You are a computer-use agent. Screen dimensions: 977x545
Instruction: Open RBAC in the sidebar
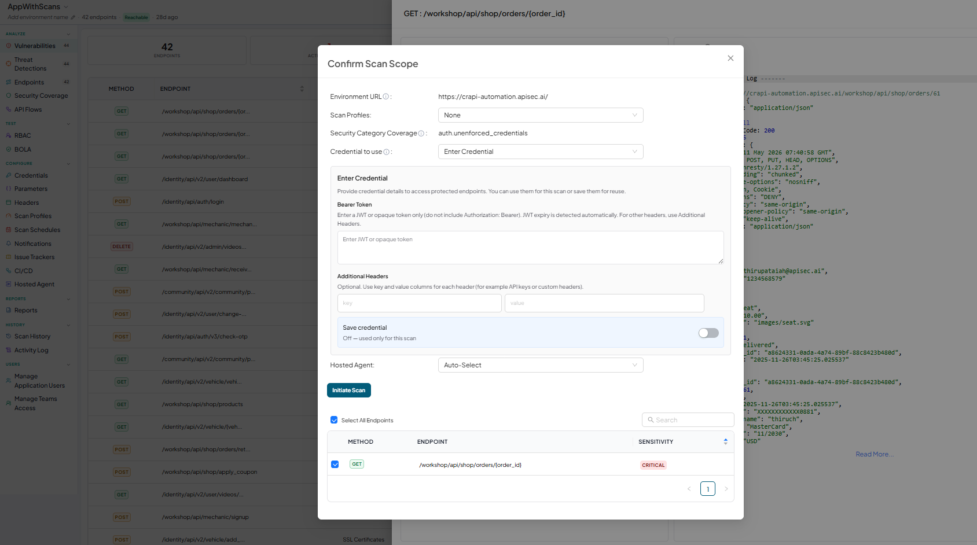tap(23, 135)
